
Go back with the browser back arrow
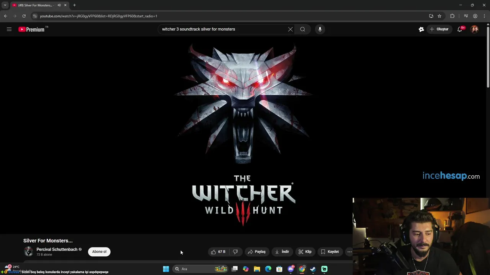tap(5, 16)
